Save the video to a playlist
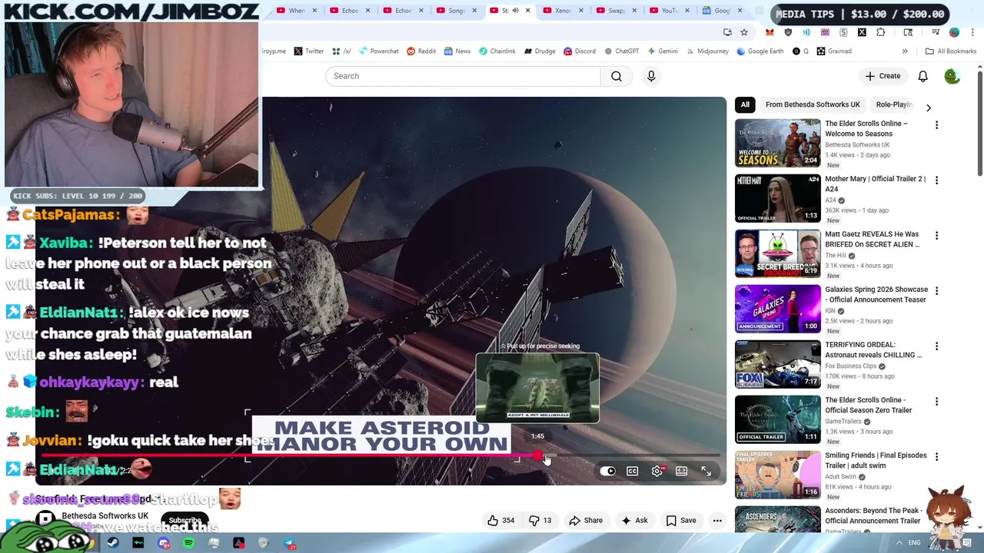The width and height of the screenshot is (984, 553). tap(680, 521)
